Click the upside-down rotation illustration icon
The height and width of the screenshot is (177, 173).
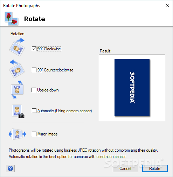click(x=17, y=90)
